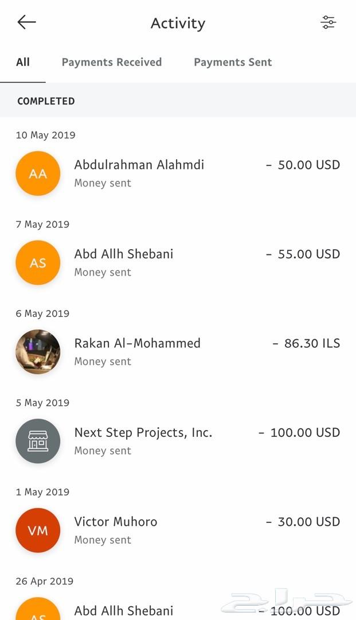This screenshot has height=620, width=356.
Task: Switch to the Payments Received tab
Action: pos(112,62)
